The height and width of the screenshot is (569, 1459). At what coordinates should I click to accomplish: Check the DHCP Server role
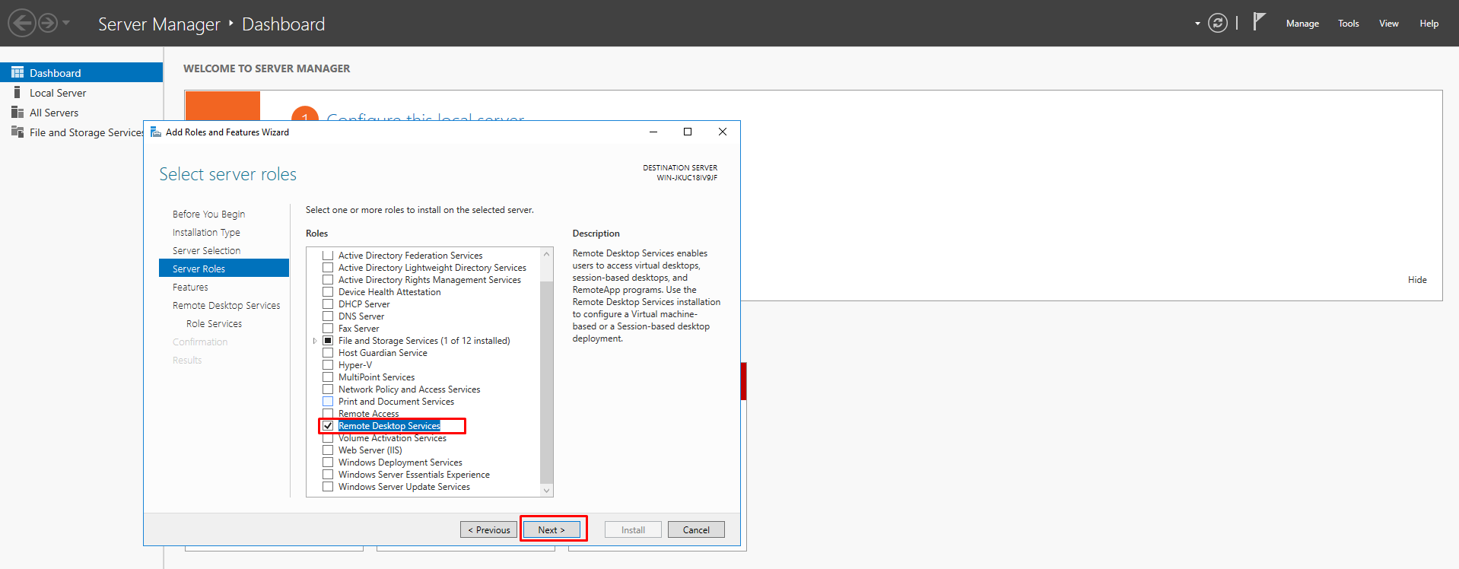point(328,304)
